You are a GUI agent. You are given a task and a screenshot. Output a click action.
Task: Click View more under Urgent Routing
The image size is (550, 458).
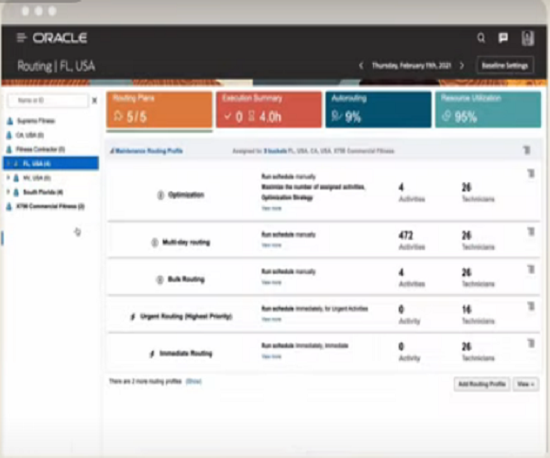pos(271,320)
